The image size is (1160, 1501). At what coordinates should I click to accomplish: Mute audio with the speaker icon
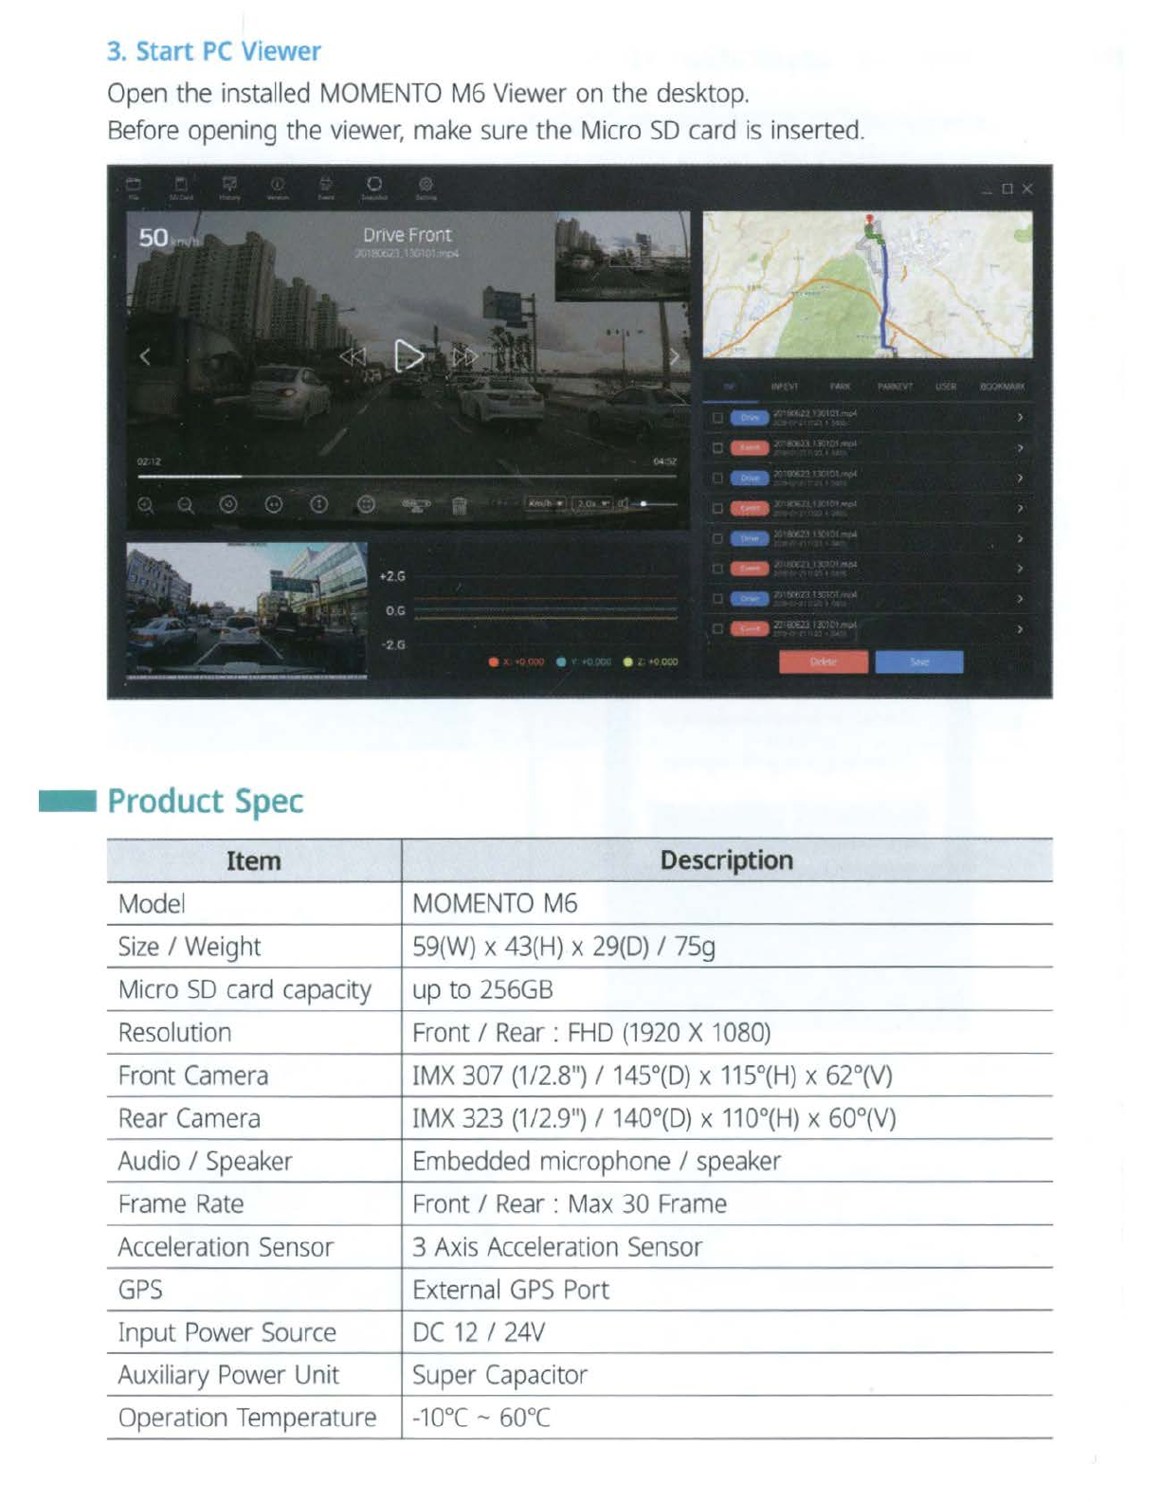coord(624,503)
